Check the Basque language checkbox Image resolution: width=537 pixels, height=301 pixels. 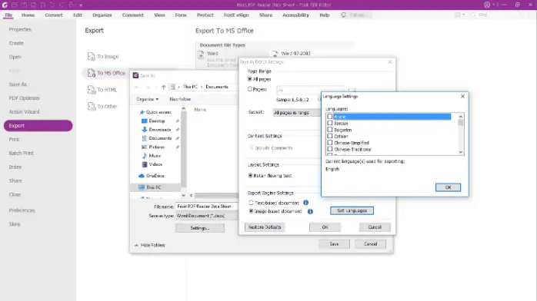pyautogui.click(x=330, y=123)
